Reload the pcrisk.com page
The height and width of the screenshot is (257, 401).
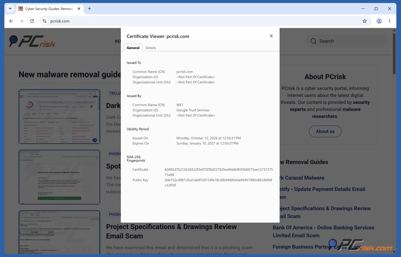tap(32, 21)
